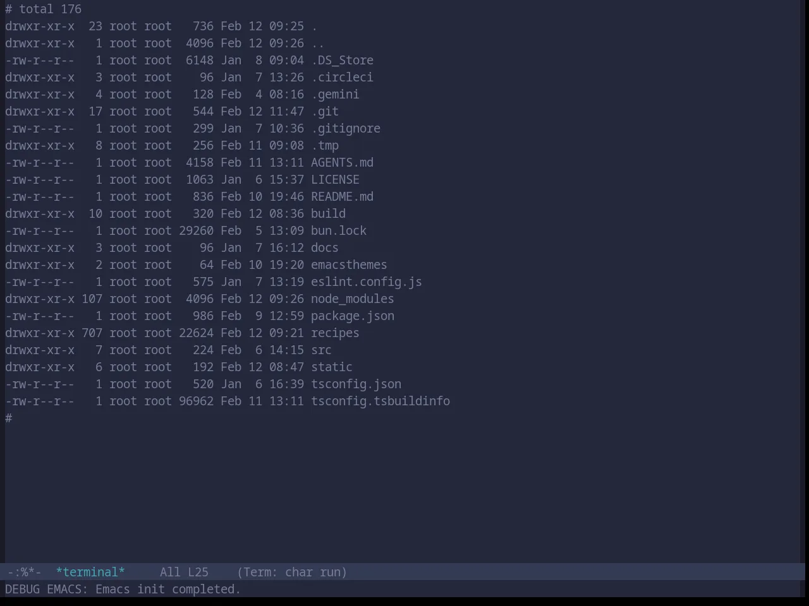Select the .gemini directory entry

click(335, 94)
